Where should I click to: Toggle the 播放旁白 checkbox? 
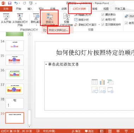click(x=103, y=15)
